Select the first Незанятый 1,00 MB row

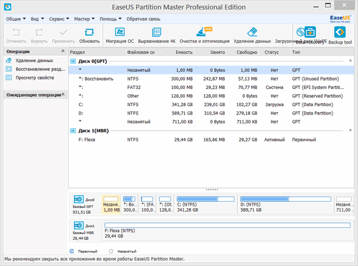211,70
